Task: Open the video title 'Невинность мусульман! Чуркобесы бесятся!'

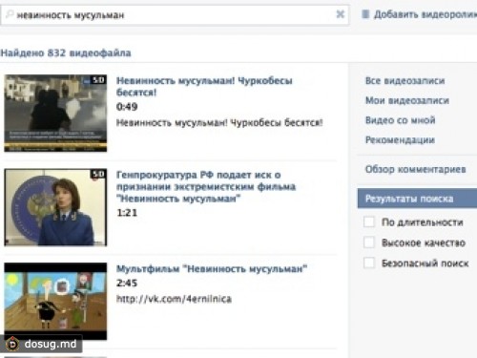Action: point(204,86)
